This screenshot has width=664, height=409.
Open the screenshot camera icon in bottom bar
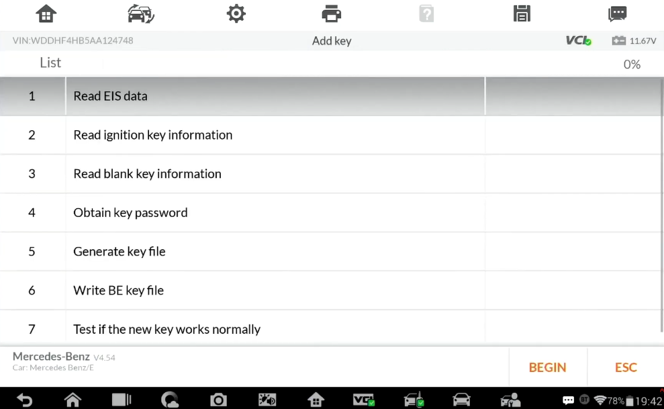pyautogui.click(x=218, y=400)
